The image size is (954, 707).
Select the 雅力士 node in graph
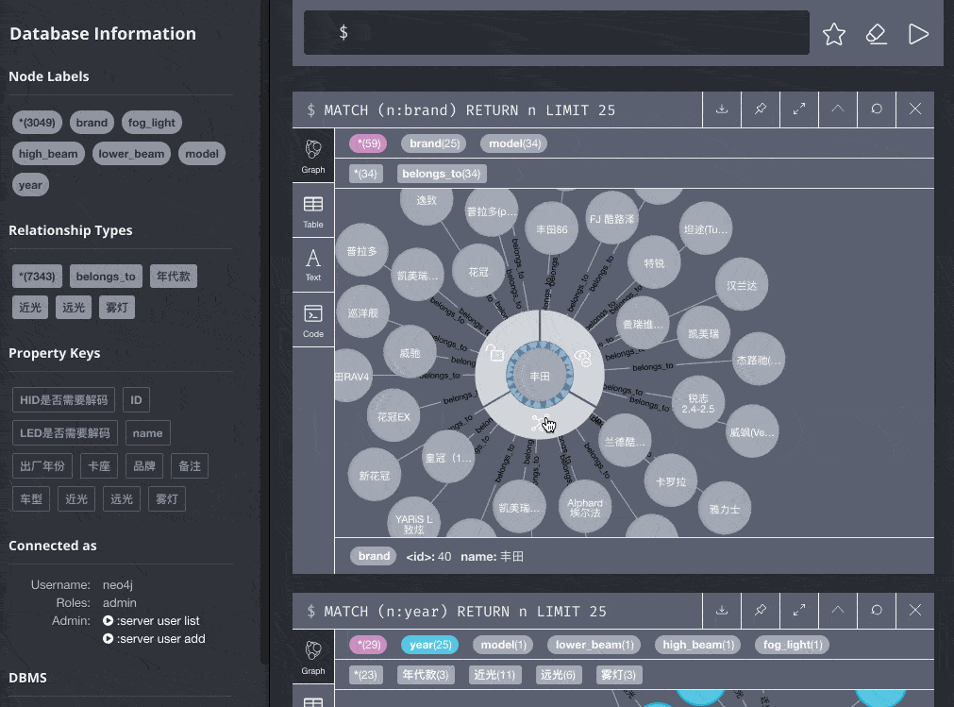pos(724,509)
